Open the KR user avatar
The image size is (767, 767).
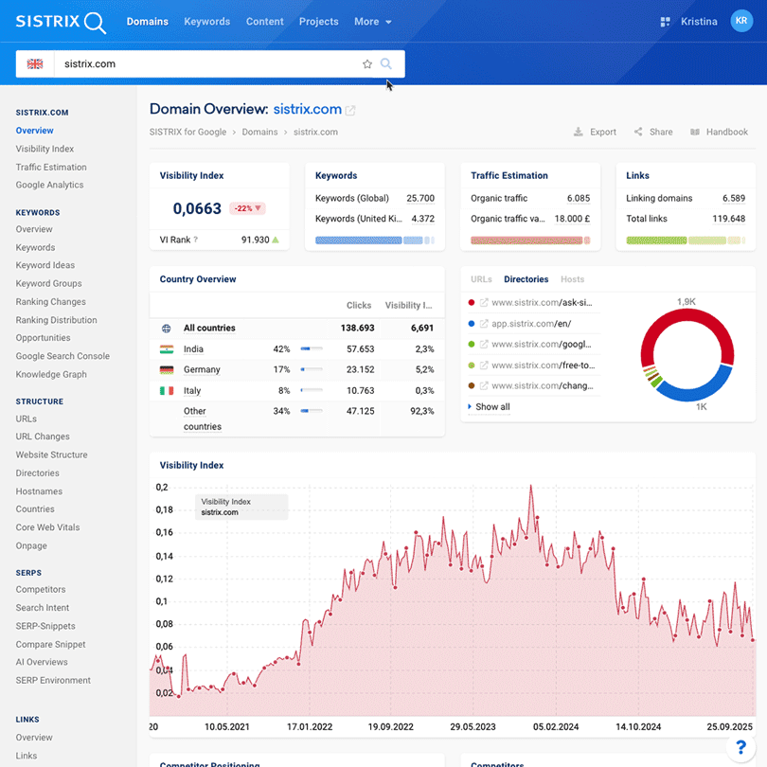tap(741, 21)
